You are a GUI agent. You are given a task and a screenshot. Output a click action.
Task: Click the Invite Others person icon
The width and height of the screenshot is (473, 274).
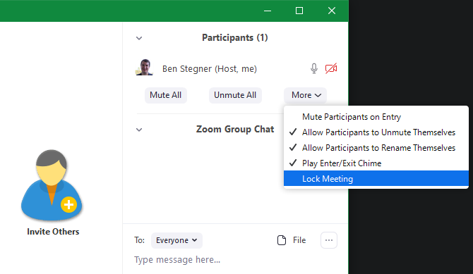click(x=52, y=185)
